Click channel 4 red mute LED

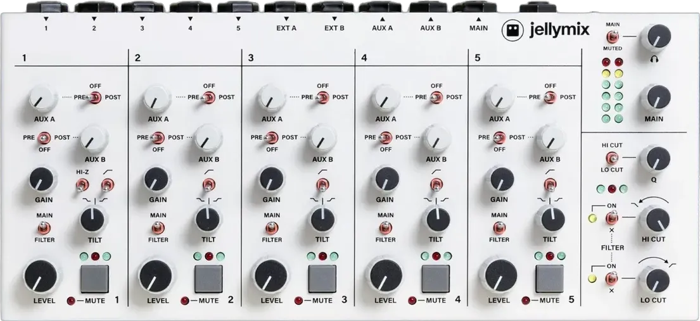coord(412,301)
